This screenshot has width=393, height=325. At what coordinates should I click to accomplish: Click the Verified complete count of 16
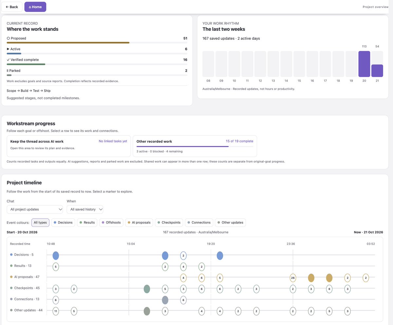pyautogui.click(x=185, y=60)
